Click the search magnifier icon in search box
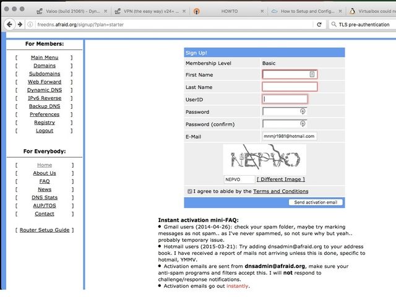 click(x=334, y=24)
